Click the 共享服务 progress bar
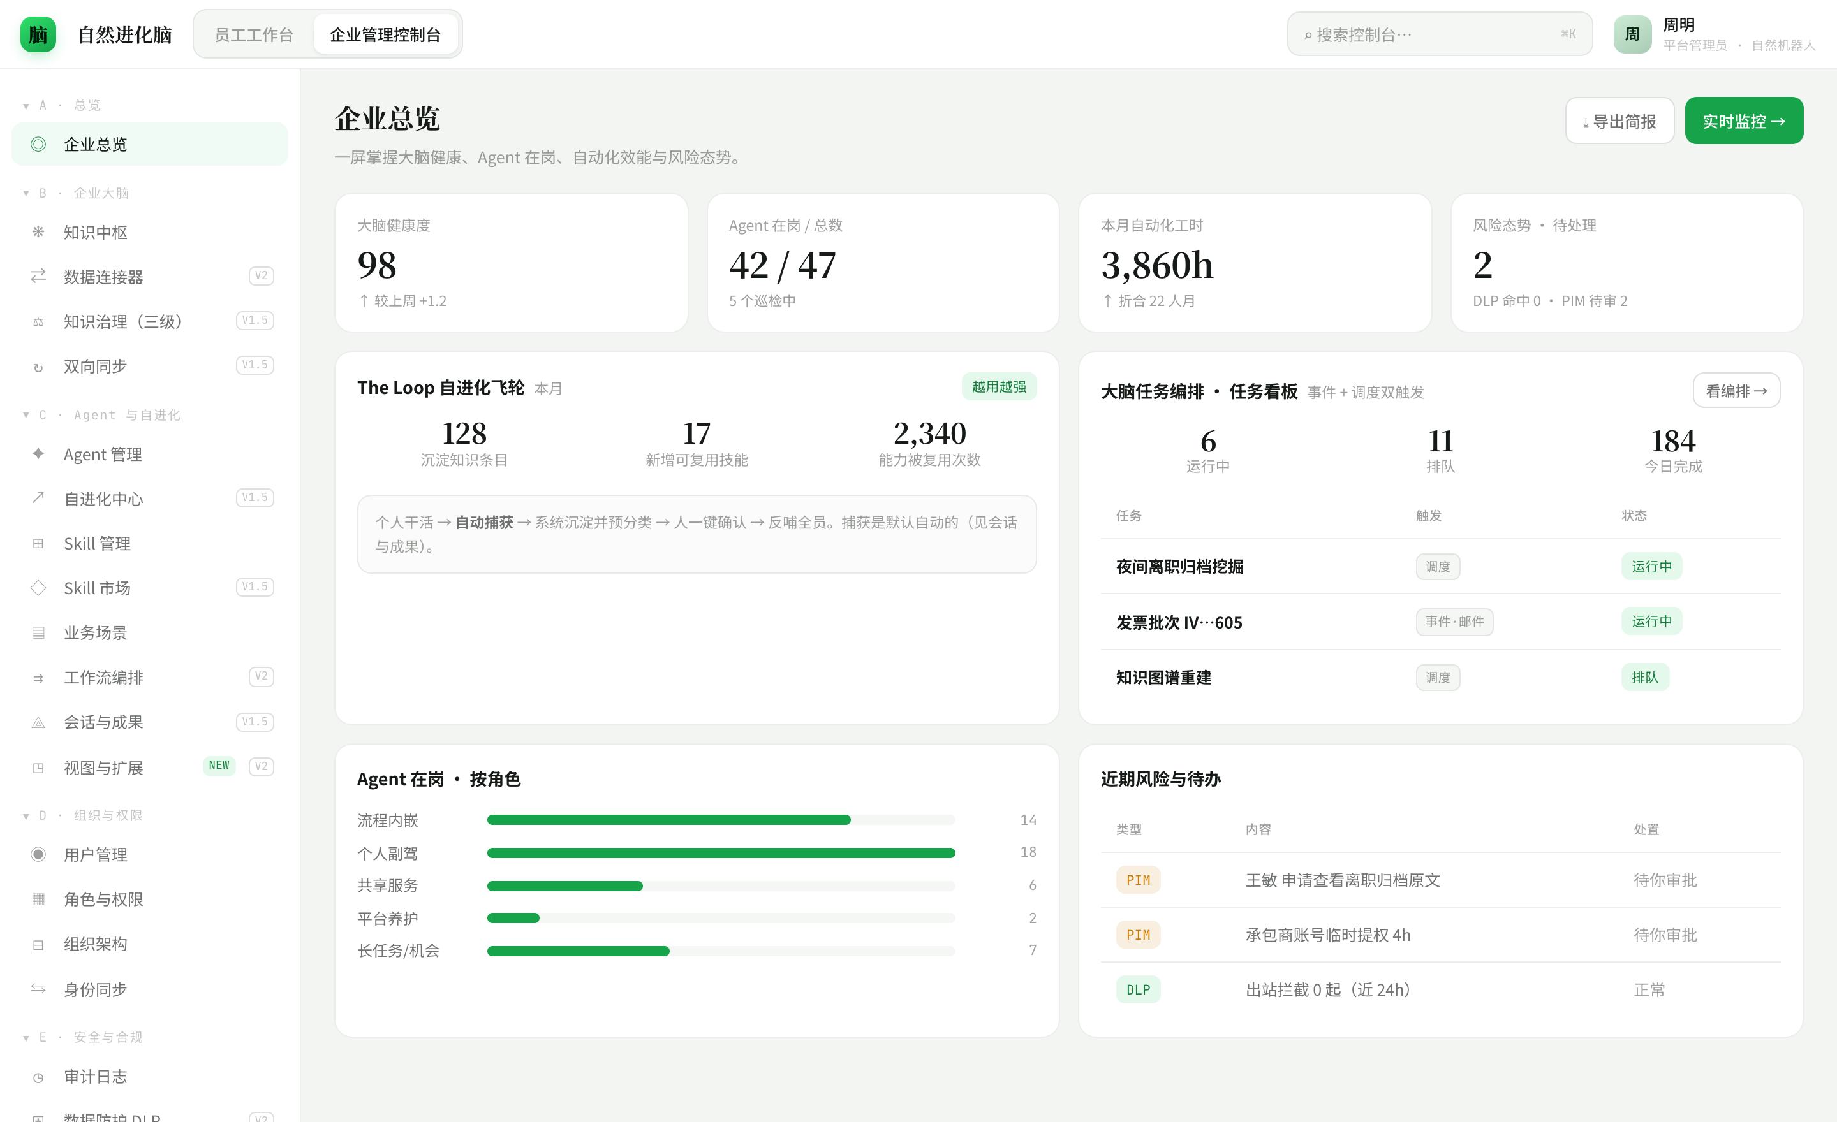This screenshot has height=1122, width=1837. [x=721, y=886]
